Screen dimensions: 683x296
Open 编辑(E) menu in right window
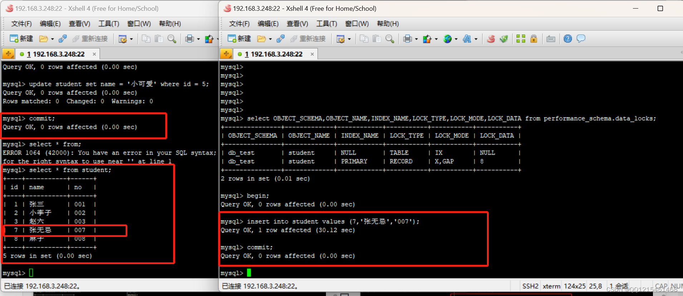268,24
